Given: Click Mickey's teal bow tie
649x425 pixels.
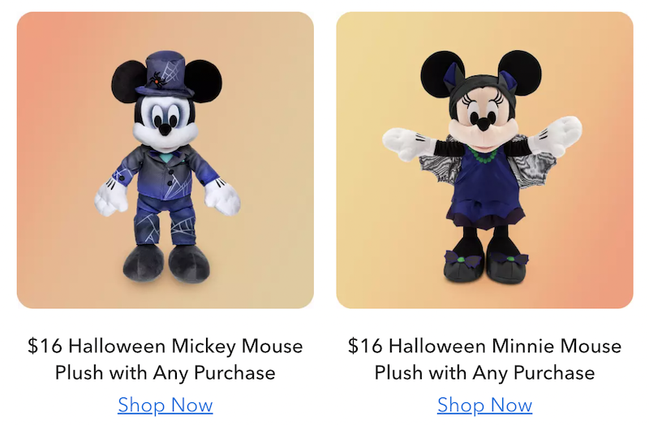Looking at the screenshot, I should [167, 157].
